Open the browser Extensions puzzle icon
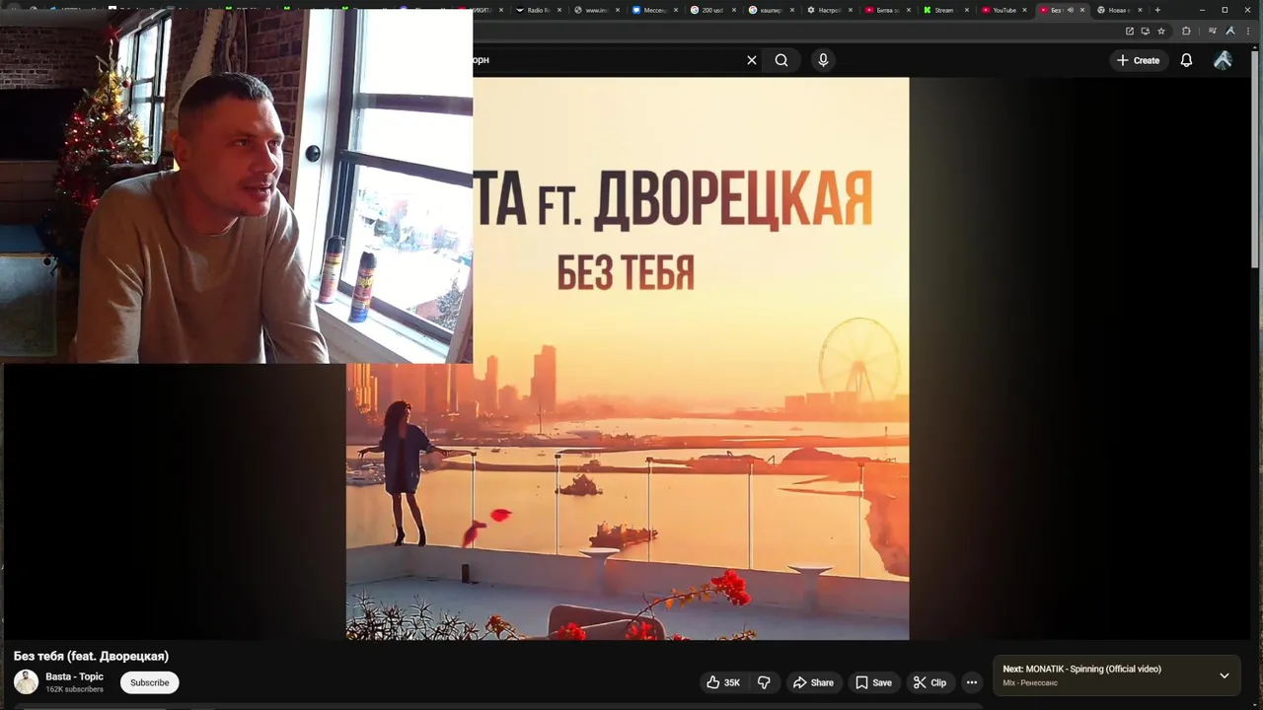The image size is (1263, 710). pyautogui.click(x=1186, y=31)
